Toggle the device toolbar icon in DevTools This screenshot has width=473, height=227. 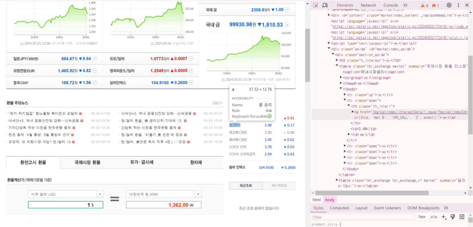tap(325, 5)
